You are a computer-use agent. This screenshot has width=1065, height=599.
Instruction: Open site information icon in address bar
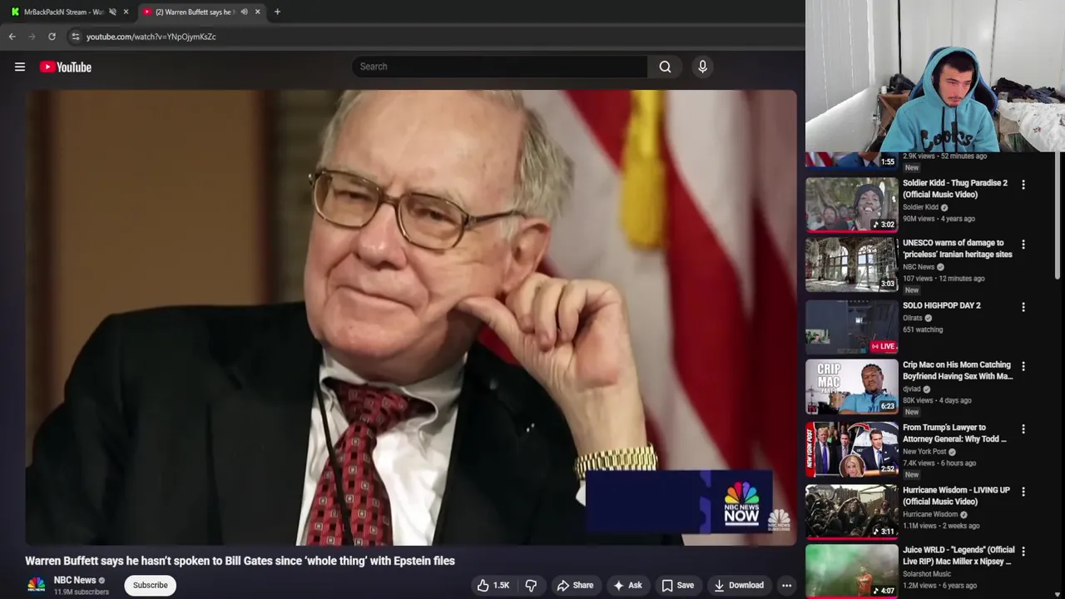pos(75,37)
